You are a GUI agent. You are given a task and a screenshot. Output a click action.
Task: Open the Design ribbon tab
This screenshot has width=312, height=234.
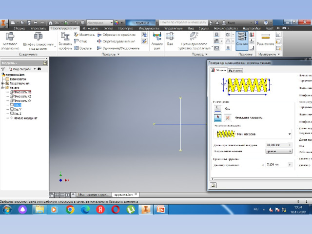click(x=65, y=29)
